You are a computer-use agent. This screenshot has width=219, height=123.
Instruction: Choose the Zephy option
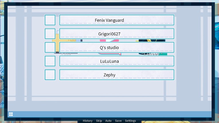pyautogui.click(x=117, y=75)
